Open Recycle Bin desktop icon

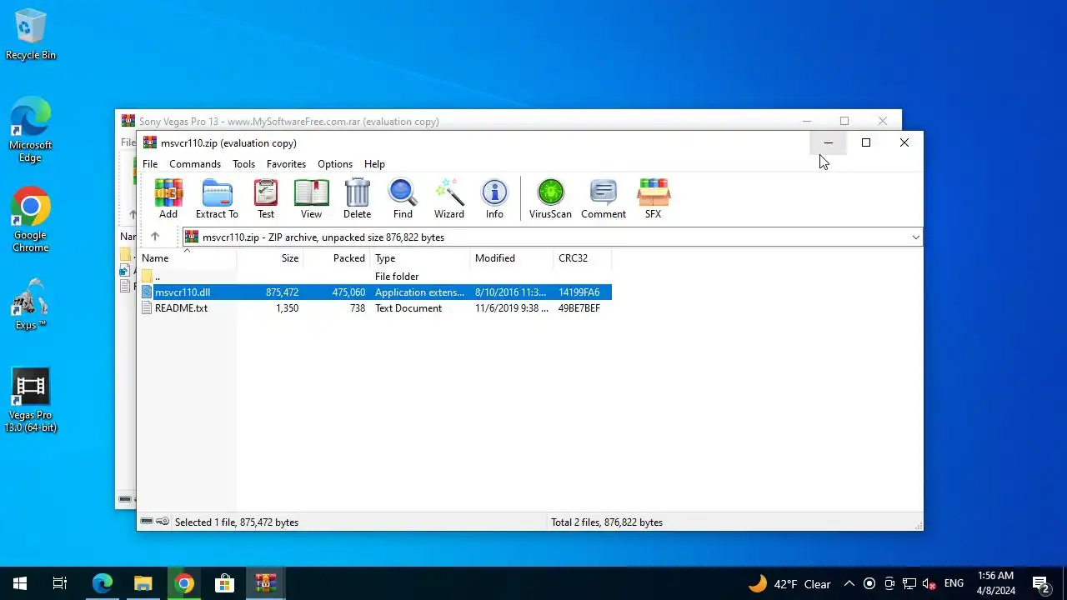pyautogui.click(x=31, y=35)
